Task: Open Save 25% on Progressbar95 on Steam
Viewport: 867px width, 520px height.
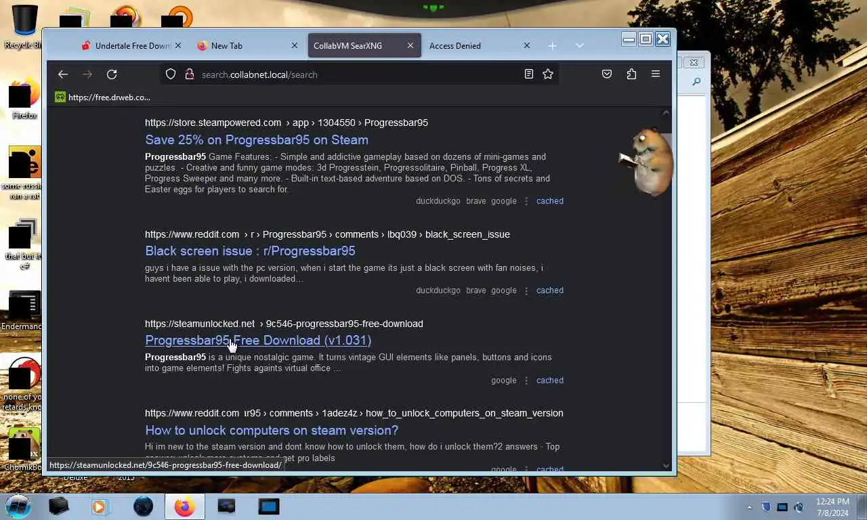Action: point(257,140)
